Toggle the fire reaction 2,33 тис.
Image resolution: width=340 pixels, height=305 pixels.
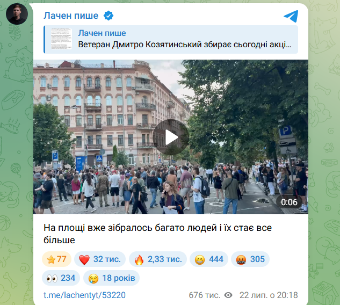tap(158, 259)
